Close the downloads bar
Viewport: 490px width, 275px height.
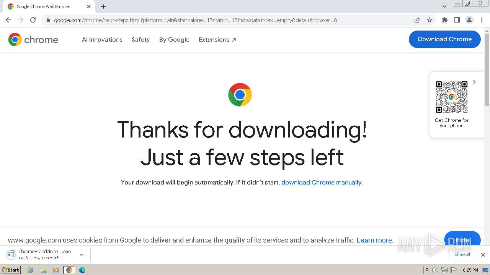coord(483,255)
